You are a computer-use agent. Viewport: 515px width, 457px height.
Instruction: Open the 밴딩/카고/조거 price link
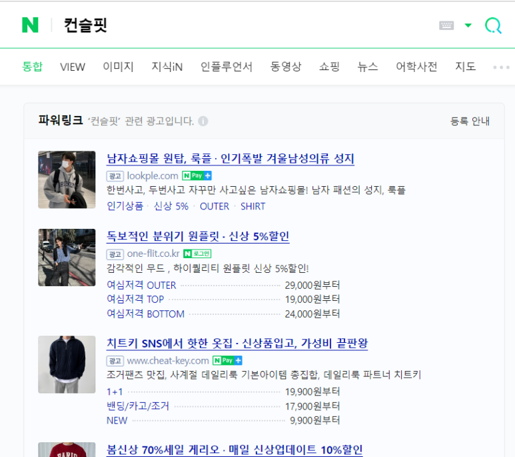coord(138,406)
